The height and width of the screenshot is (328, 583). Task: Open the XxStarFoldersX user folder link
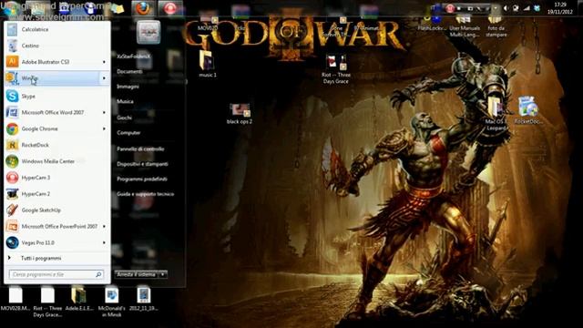(134, 56)
